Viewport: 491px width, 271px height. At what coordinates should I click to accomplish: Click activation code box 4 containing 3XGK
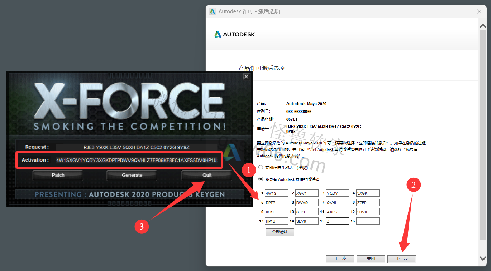(x=368, y=193)
